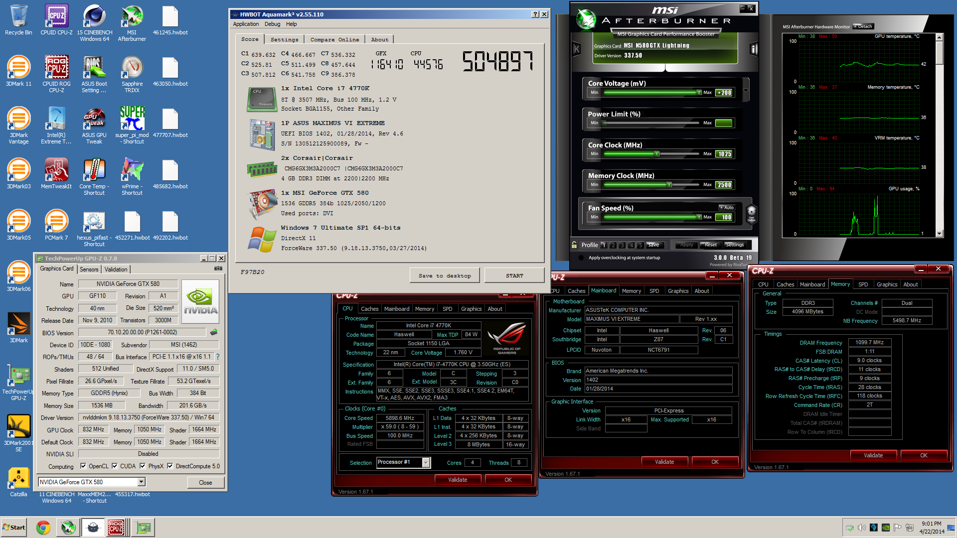Launch CPUID CPU-Z desktop shortcut

(x=56, y=20)
